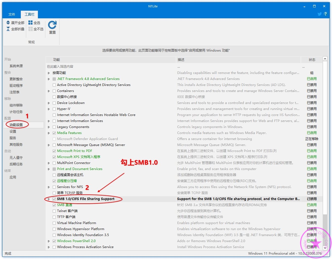Open 设置 page in the sidebar
Screen dimensions: 332x259
point(13,132)
